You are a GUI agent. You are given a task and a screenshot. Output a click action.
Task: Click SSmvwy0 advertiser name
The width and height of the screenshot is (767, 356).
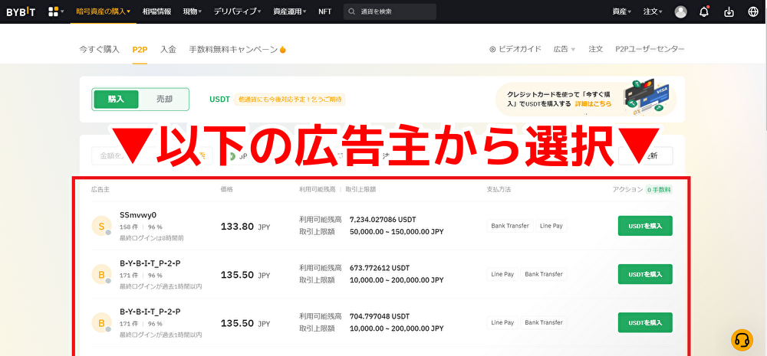[x=138, y=215]
